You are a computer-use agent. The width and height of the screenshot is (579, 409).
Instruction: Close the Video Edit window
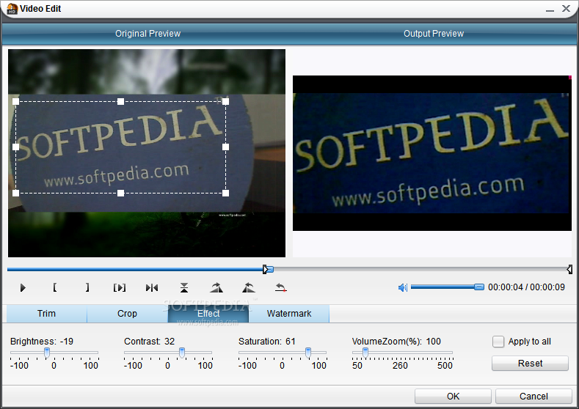click(x=566, y=9)
